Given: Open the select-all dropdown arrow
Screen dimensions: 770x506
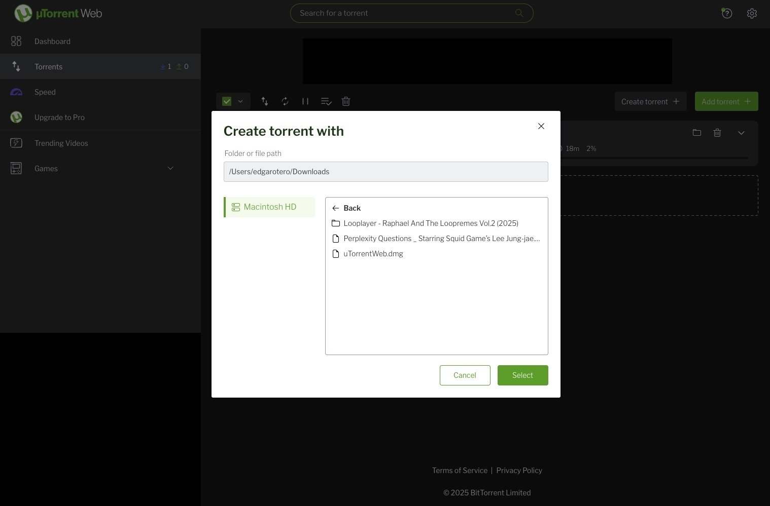Looking at the screenshot, I should click(240, 101).
